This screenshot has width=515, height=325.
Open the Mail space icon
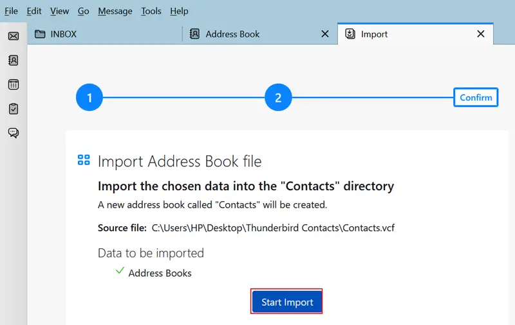(13, 36)
